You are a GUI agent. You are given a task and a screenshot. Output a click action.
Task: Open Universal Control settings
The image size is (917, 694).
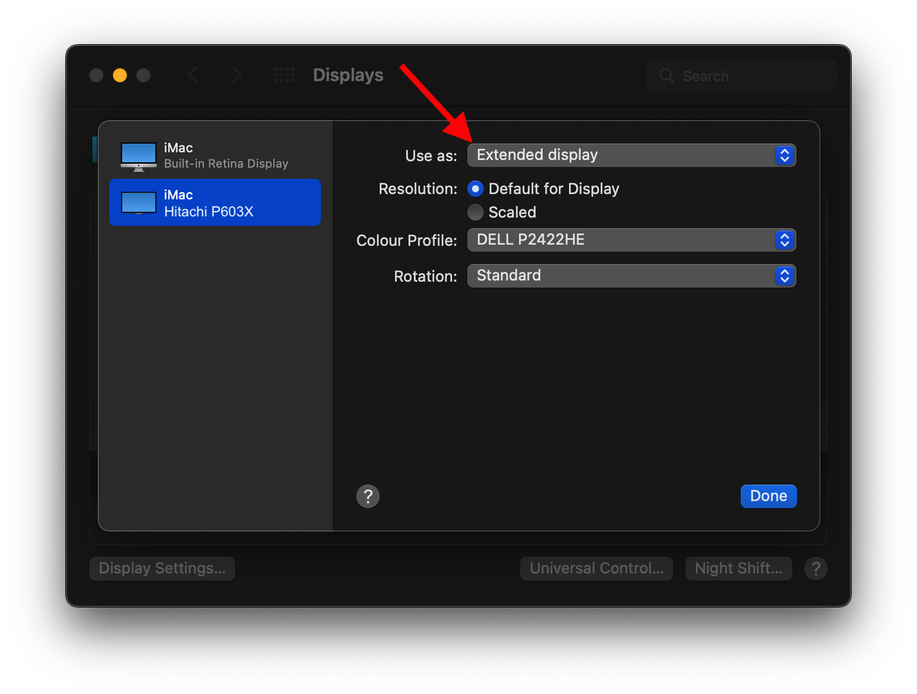coord(597,569)
